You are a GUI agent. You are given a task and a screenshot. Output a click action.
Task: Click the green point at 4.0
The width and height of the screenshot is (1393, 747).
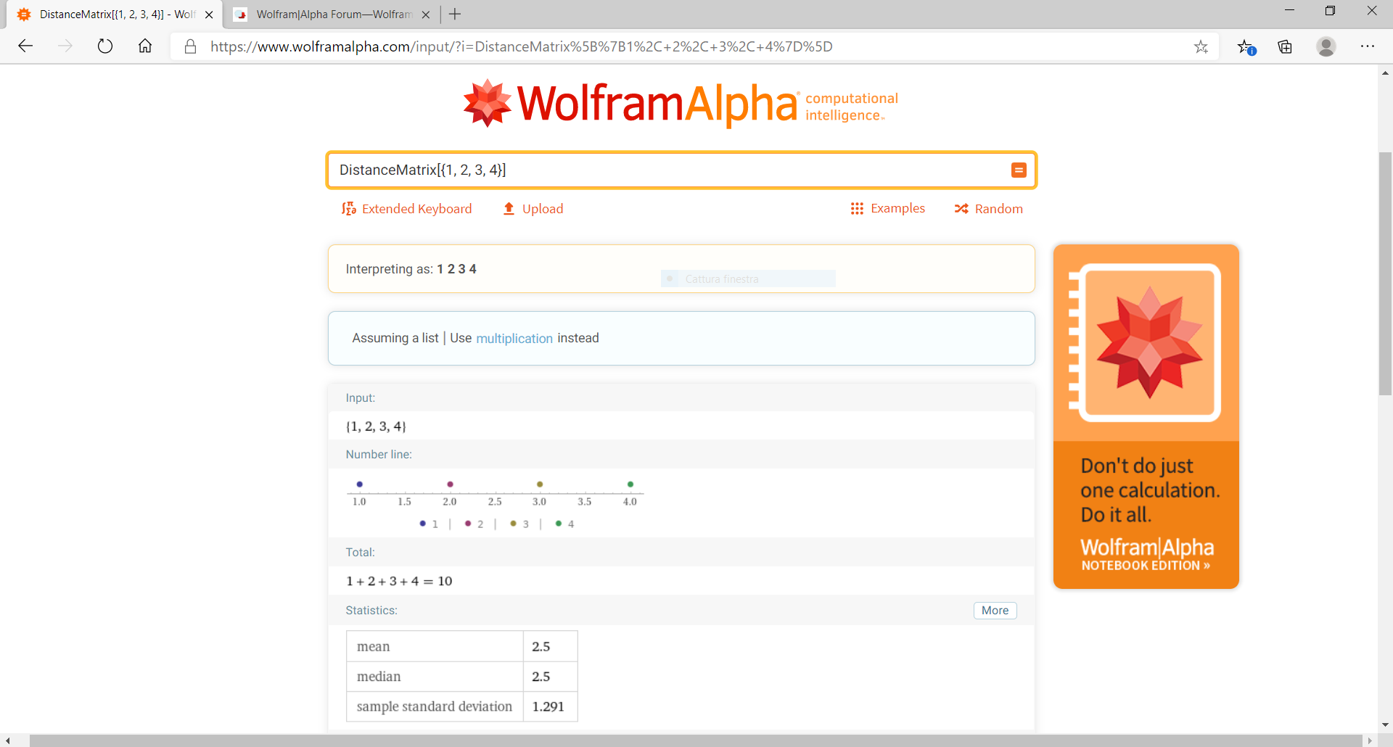(x=630, y=484)
